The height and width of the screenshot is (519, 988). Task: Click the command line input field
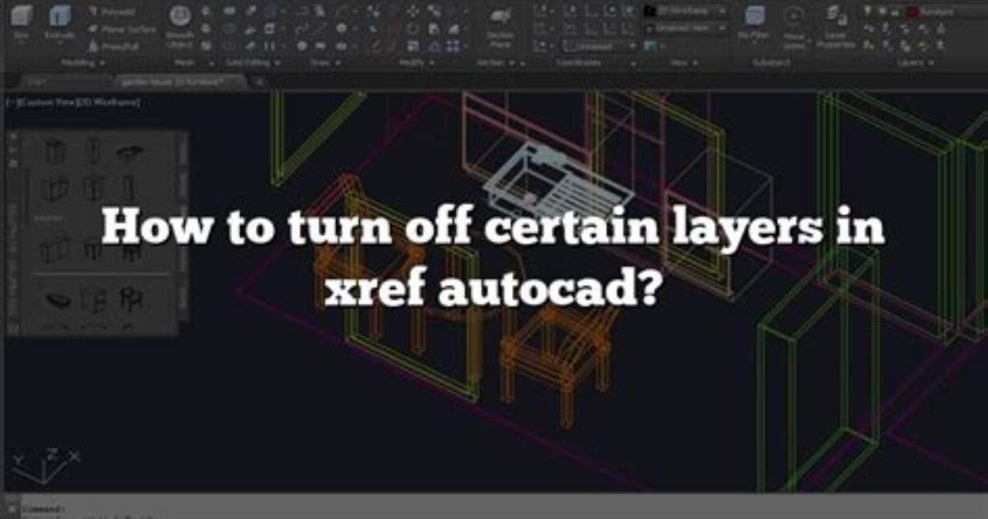504,508
